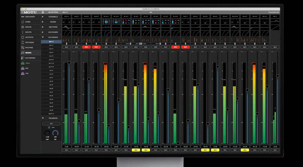The image size is (303, 167).
Task: Click the MOTU logo
Action: tap(30, 12)
